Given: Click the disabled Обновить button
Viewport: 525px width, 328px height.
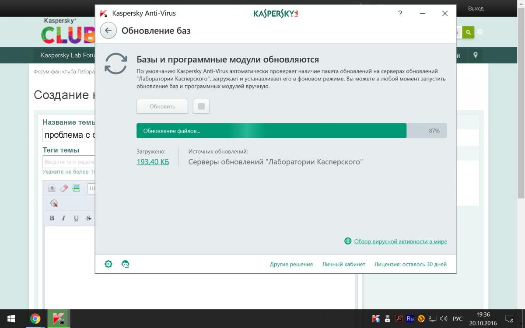Looking at the screenshot, I should (162, 106).
